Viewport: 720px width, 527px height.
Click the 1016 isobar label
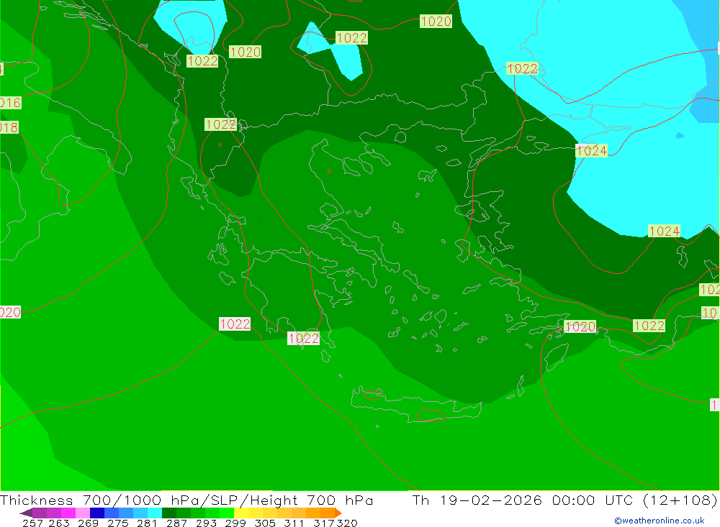pos(11,103)
